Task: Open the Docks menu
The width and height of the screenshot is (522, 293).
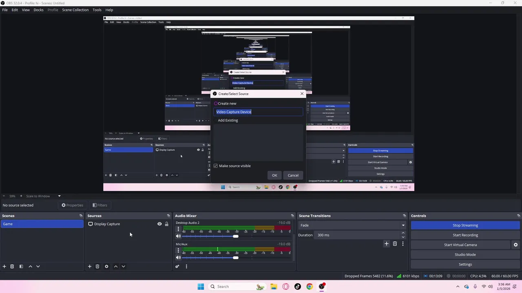Action: pyautogui.click(x=38, y=10)
